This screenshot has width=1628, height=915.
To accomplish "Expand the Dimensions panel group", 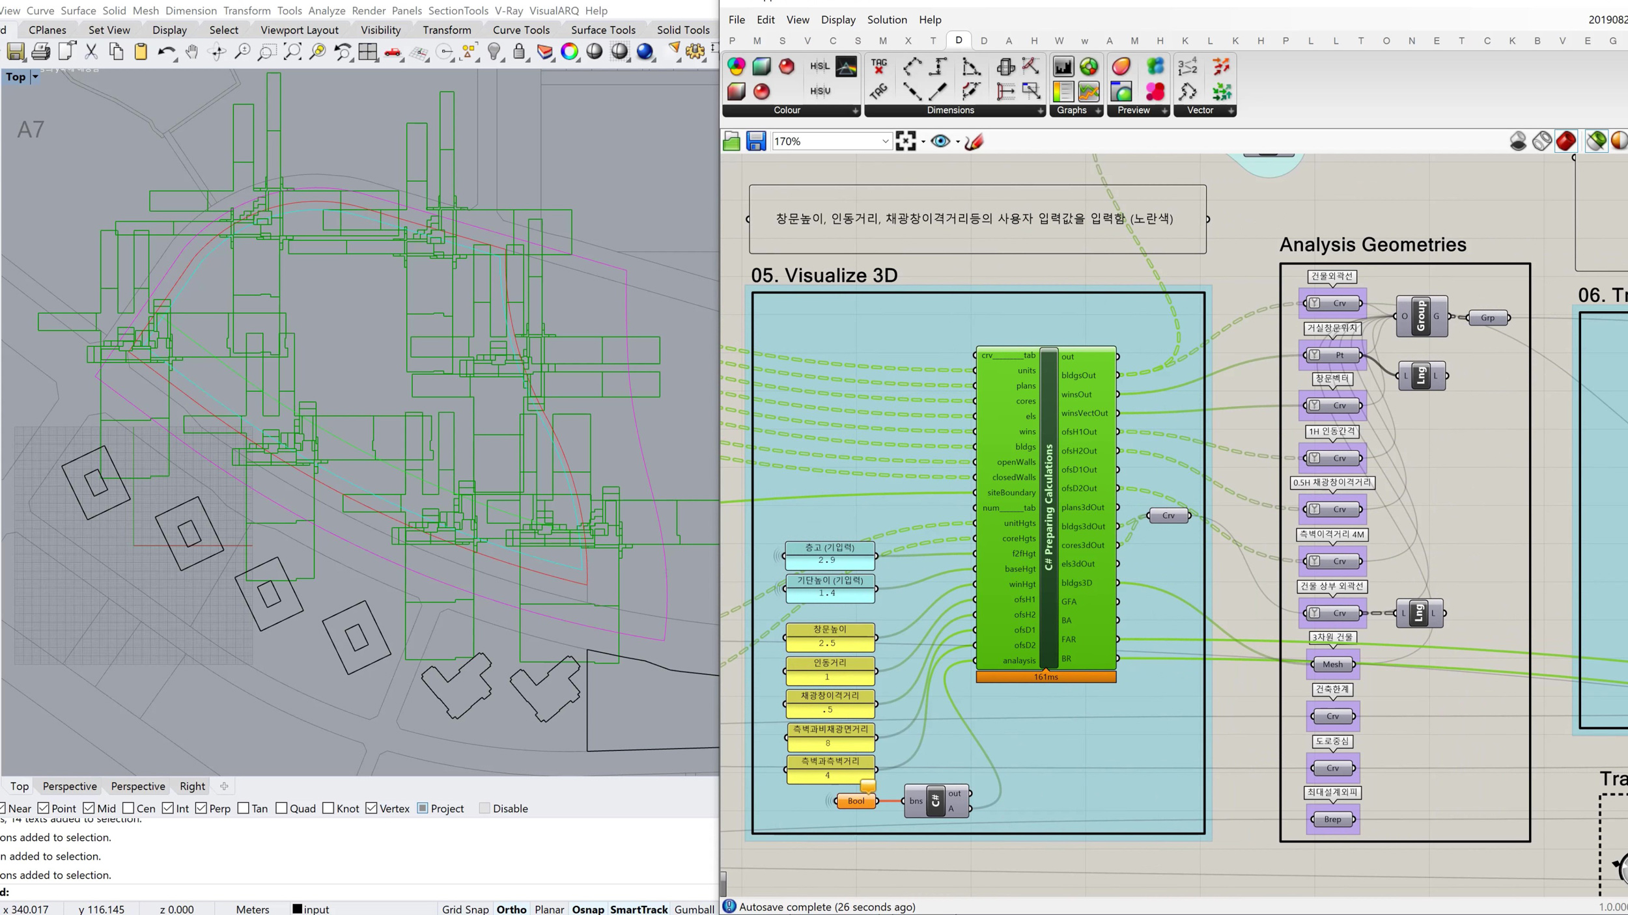I will pyautogui.click(x=1040, y=111).
